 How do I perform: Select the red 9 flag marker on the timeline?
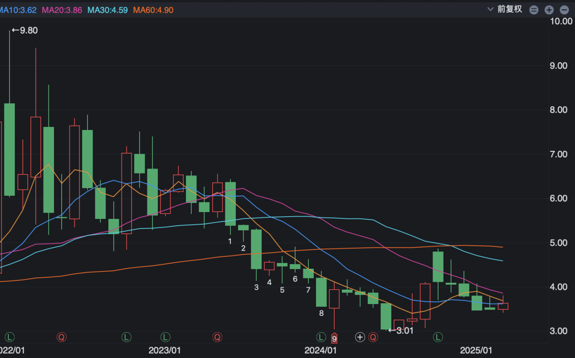(x=335, y=338)
